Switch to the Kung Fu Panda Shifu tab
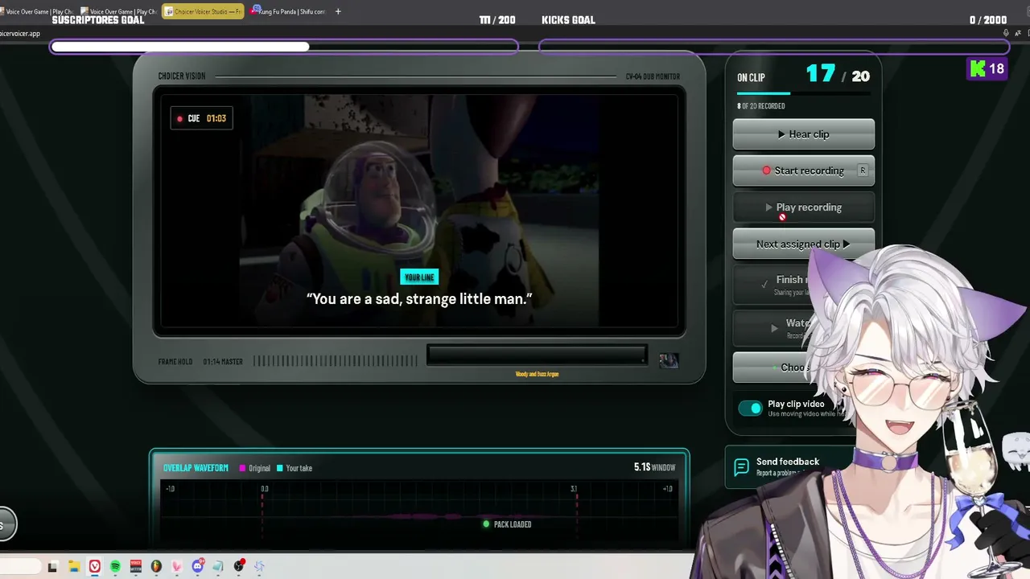 click(287, 11)
